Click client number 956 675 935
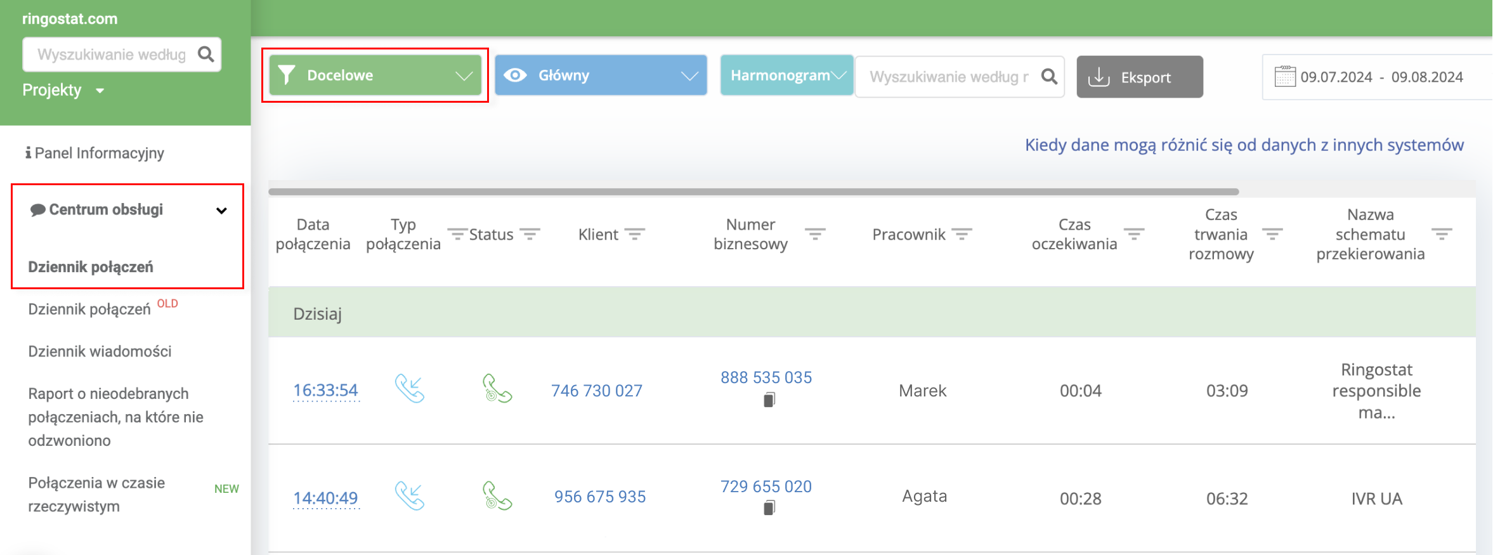This screenshot has height=555, width=1500. tap(600, 497)
